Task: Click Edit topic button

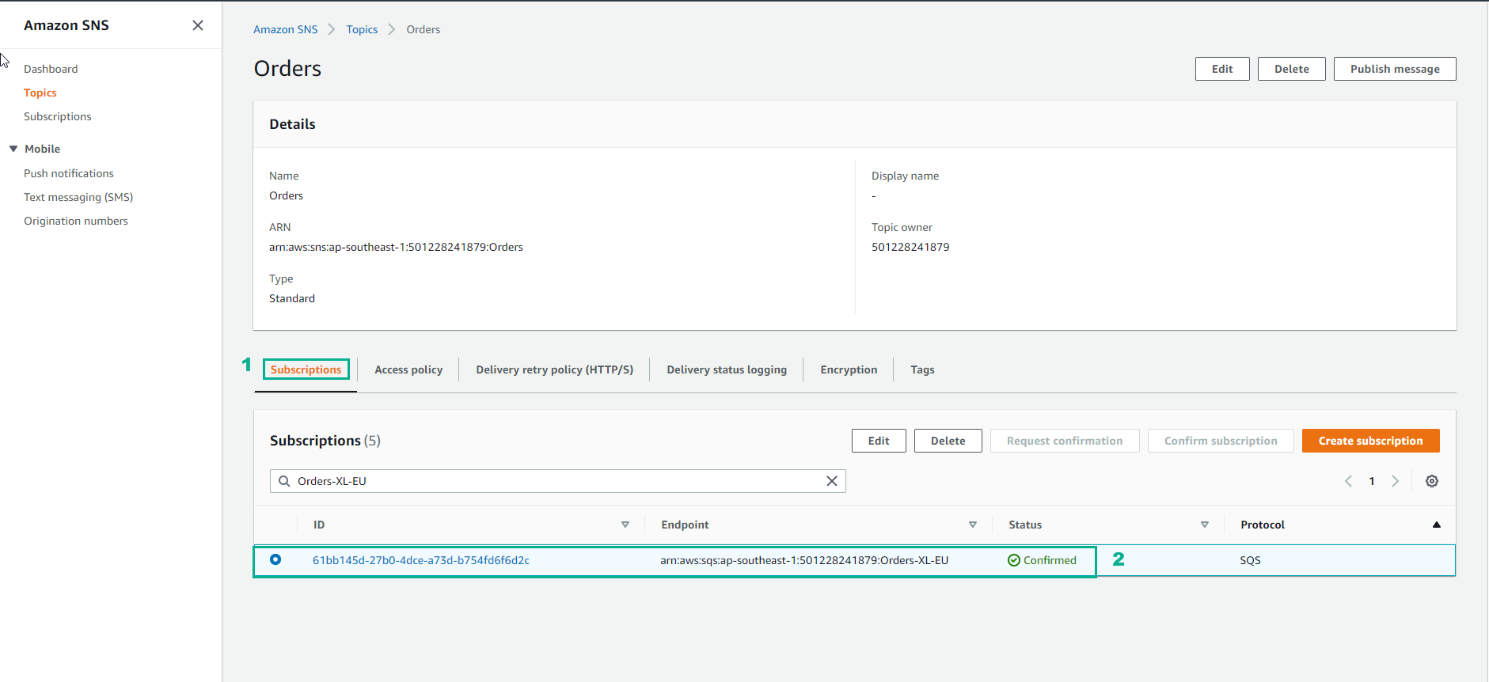Action: click(x=1222, y=69)
